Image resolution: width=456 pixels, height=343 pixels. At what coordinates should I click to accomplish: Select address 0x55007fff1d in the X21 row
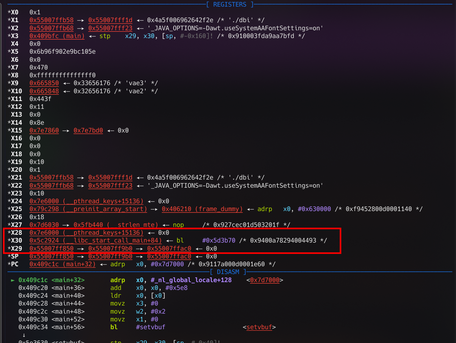110,177
